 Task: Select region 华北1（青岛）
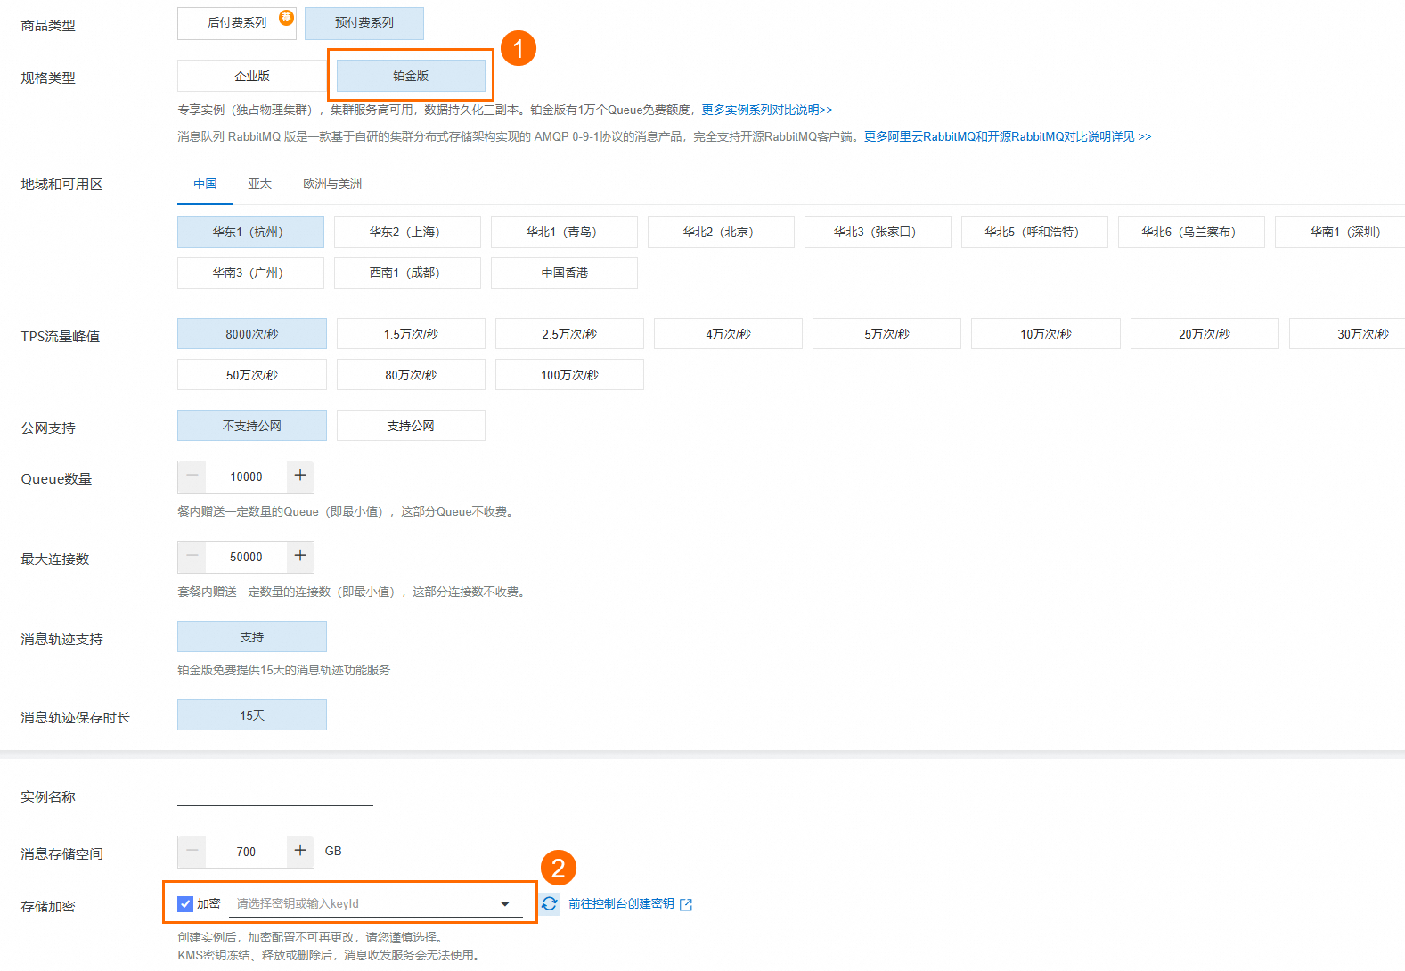coord(564,232)
